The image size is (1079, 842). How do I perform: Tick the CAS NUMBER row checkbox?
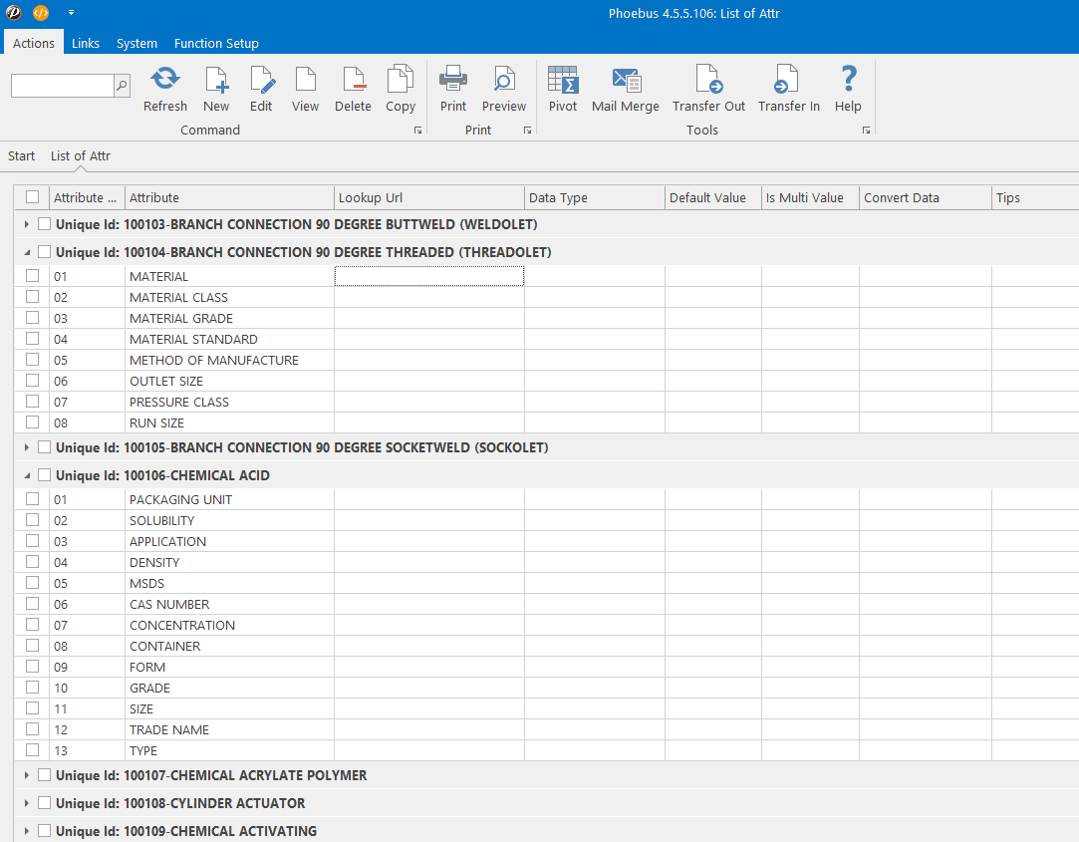pyautogui.click(x=32, y=603)
